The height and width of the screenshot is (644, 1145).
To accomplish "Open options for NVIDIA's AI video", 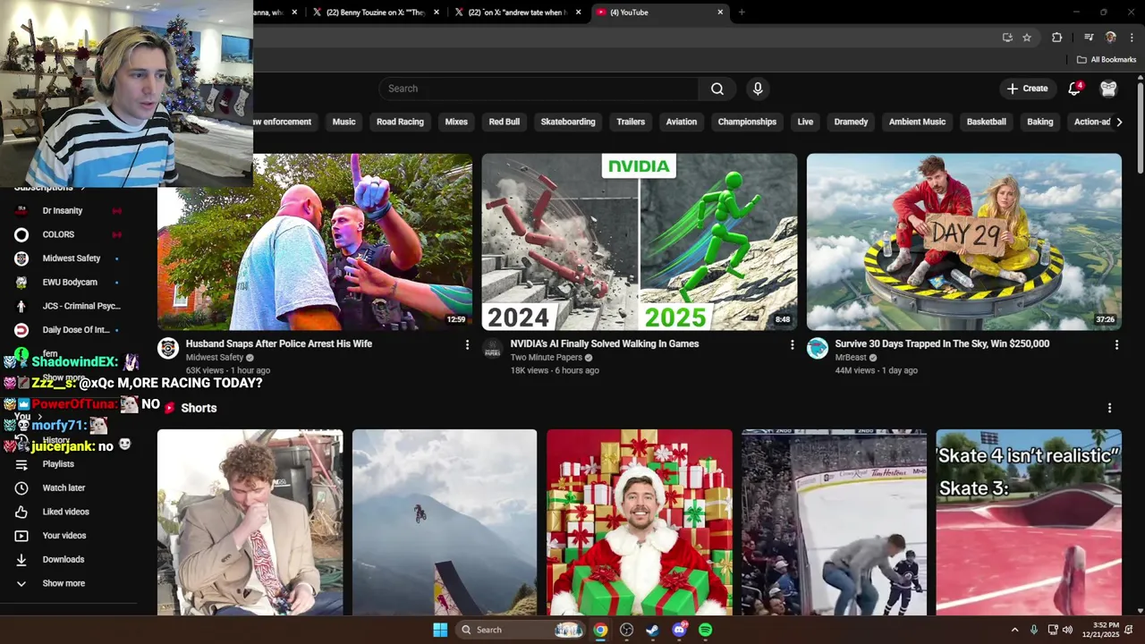I will coord(792,344).
